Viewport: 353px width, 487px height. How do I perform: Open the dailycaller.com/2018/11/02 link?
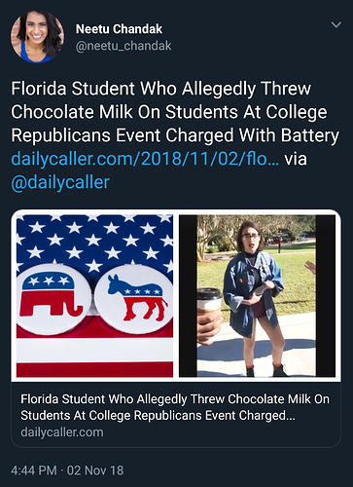click(x=145, y=159)
